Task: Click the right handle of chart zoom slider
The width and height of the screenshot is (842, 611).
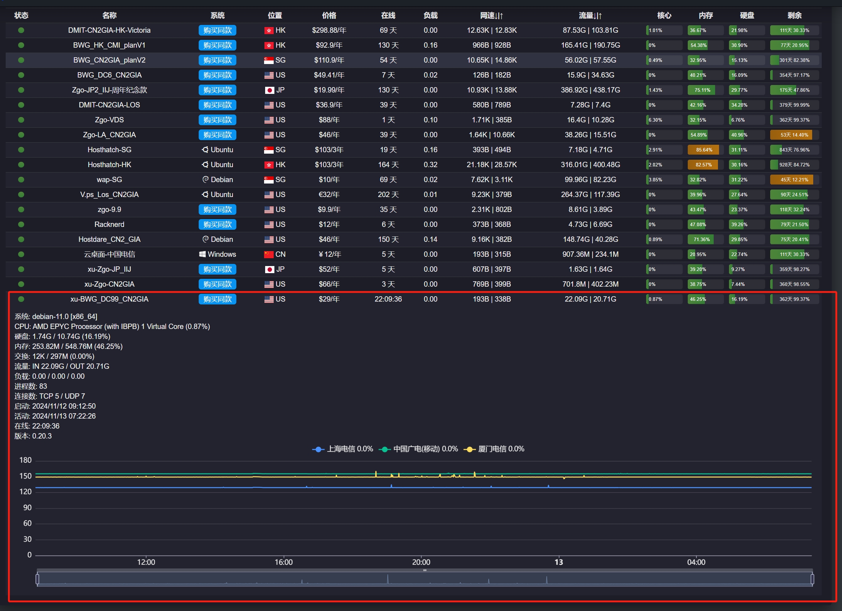Action: coord(812,579)
